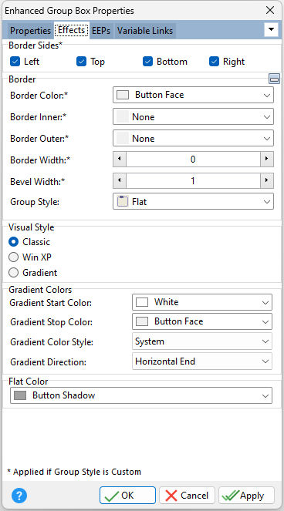This screenshot has height=511, width=284.
Task: Collapse the Border section using the minus icon
Action: point(274,79)
